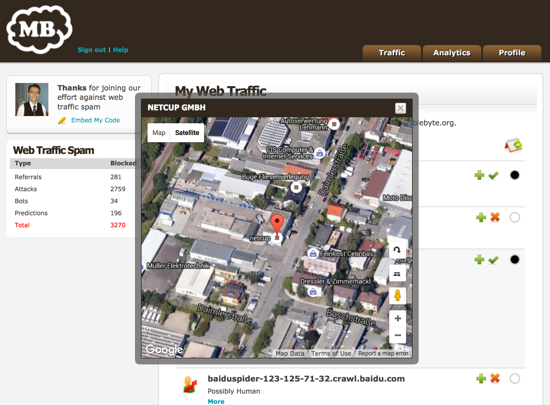Screen dimensions: 550x405
Task: Zoom out on the map
Action: pyautogui.click(x=397, y=335)
